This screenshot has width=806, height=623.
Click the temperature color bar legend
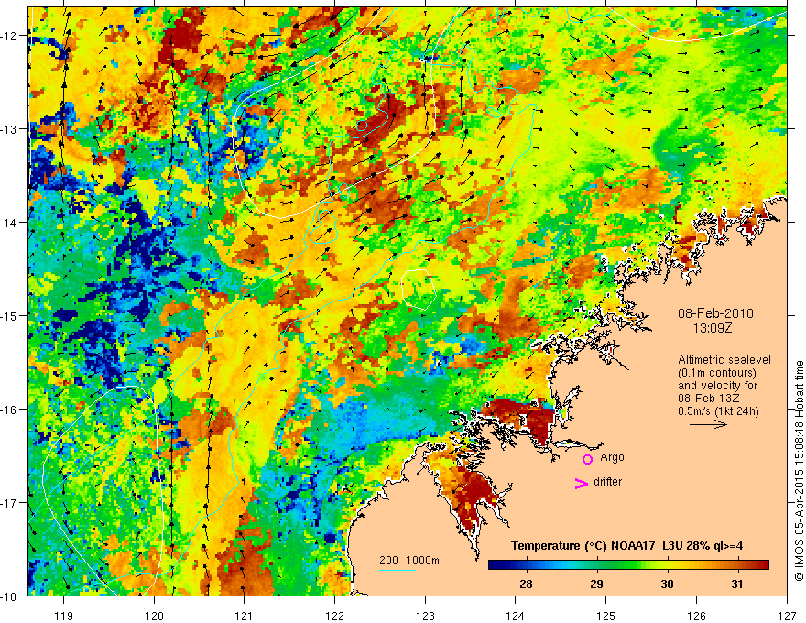628,565
